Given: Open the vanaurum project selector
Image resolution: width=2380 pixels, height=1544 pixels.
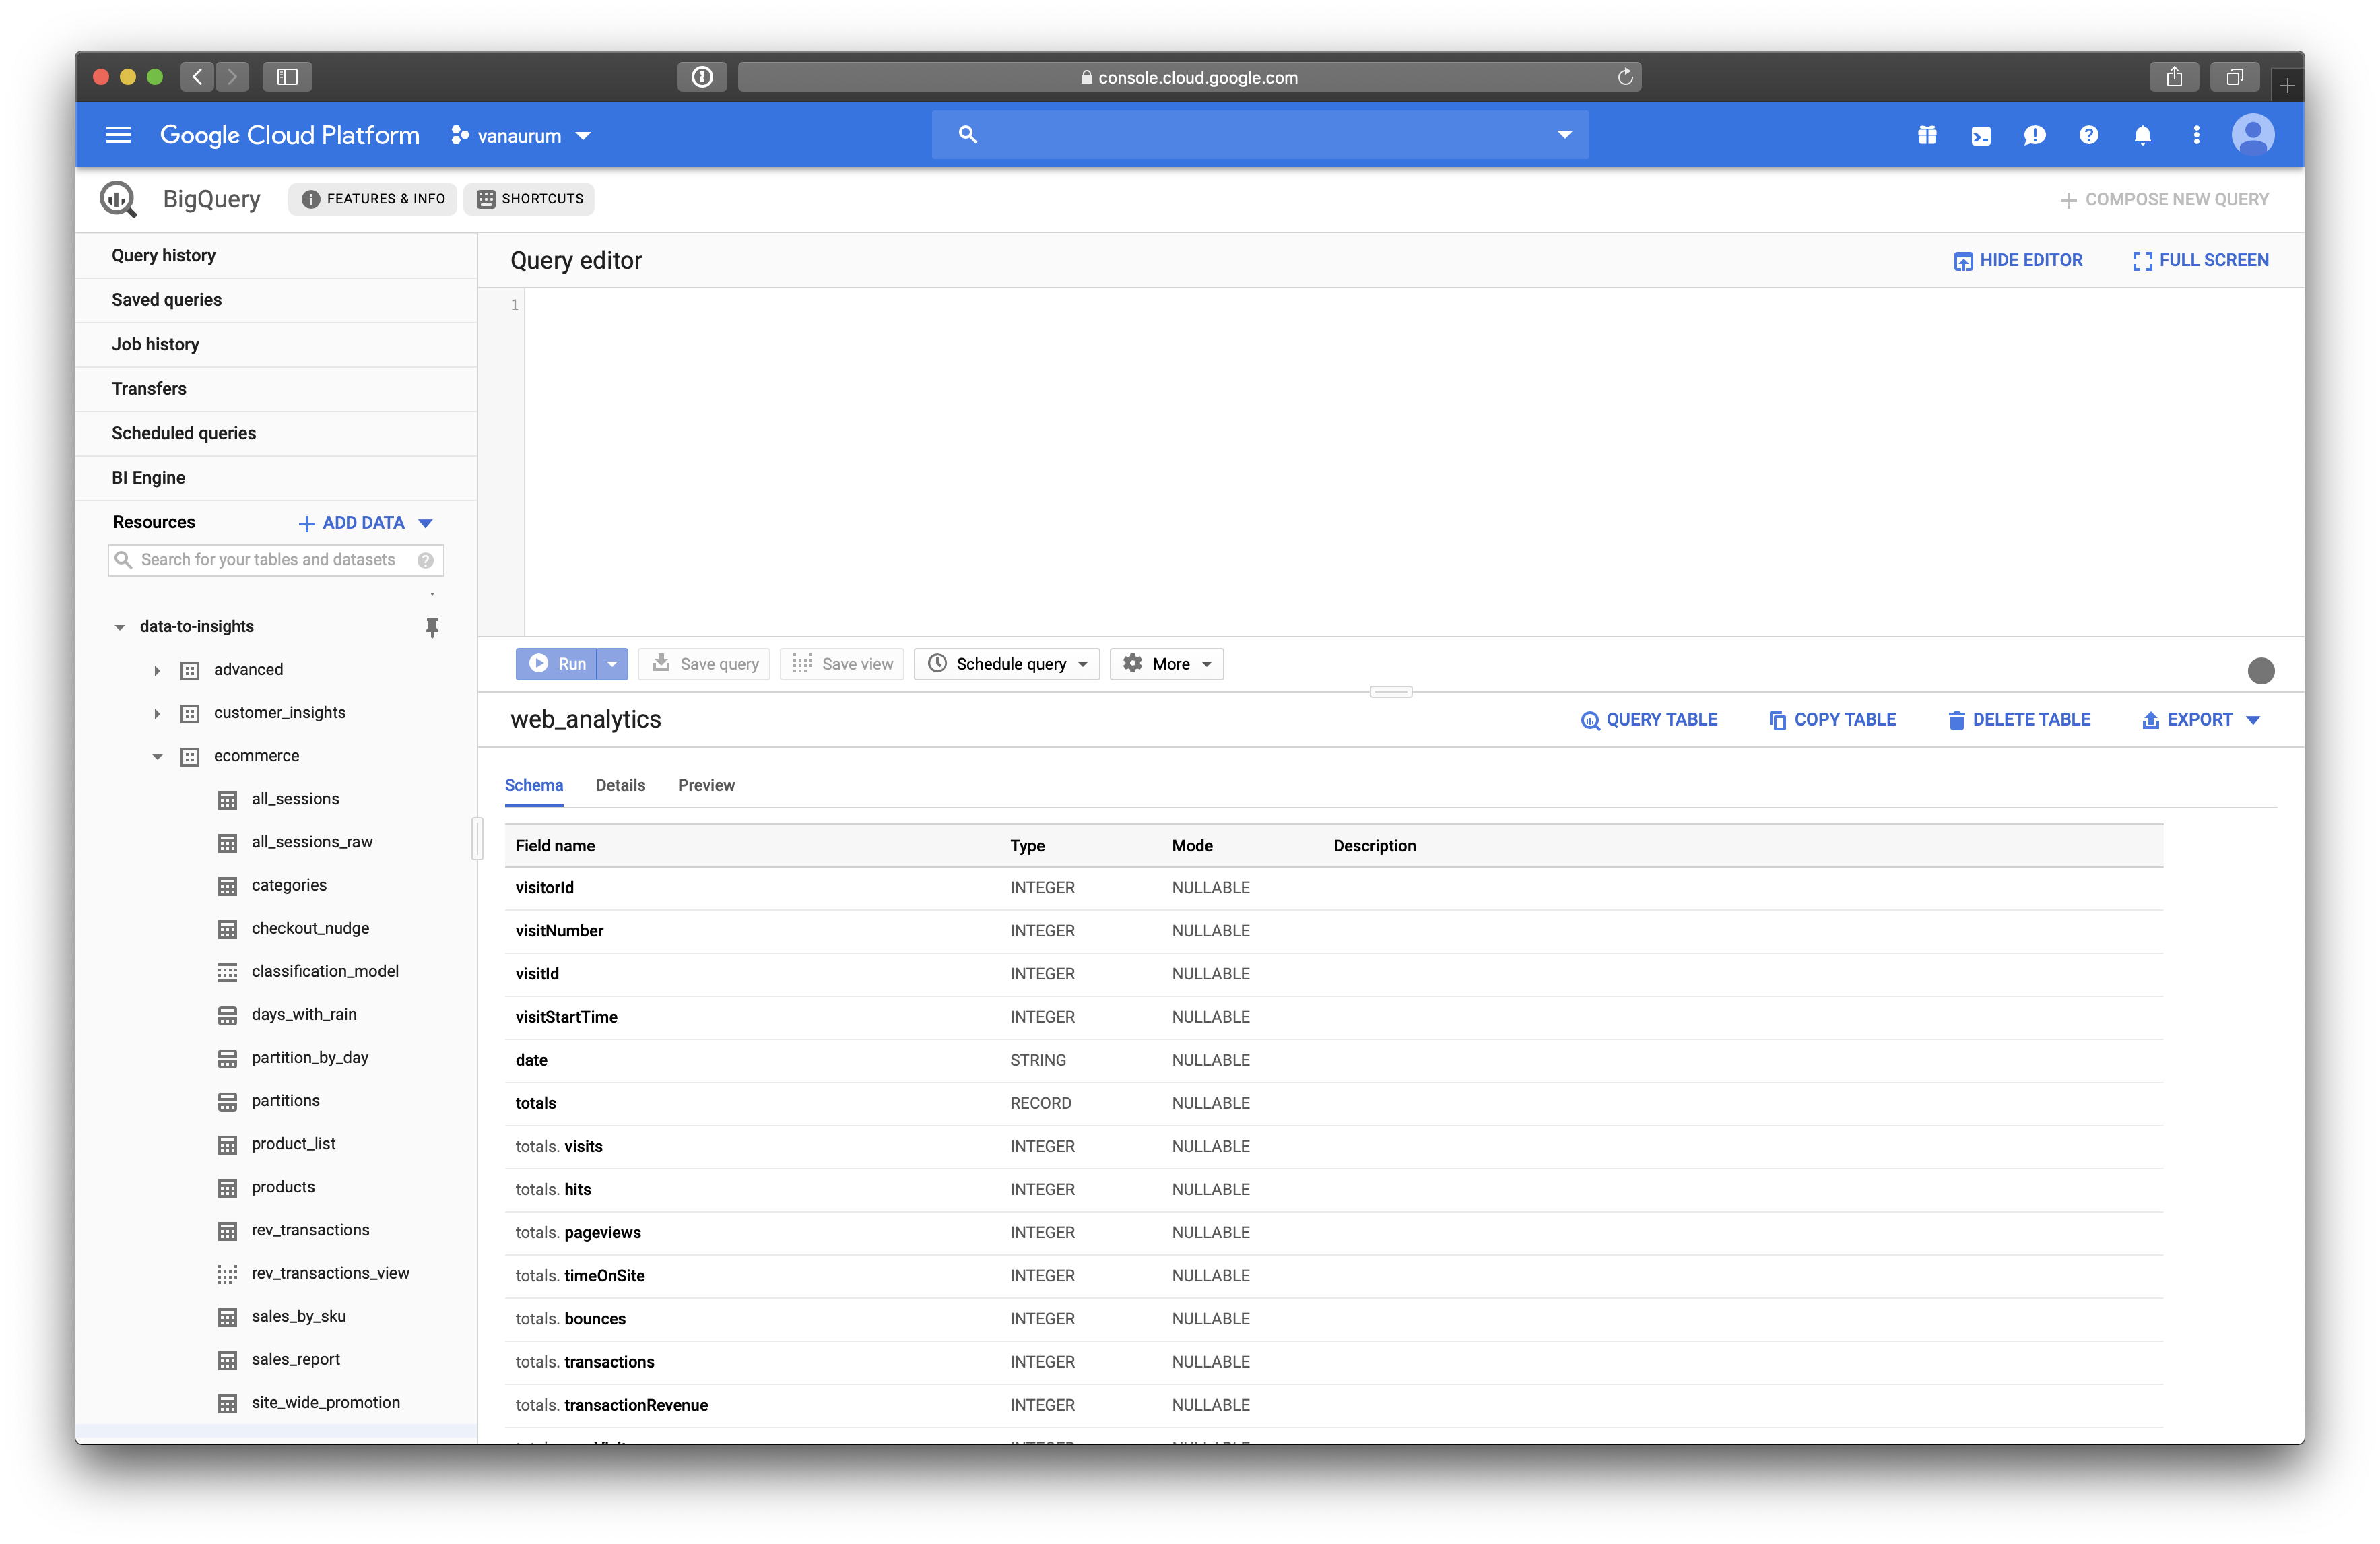Looking at the screenshot, I should [x=521, y=135].
